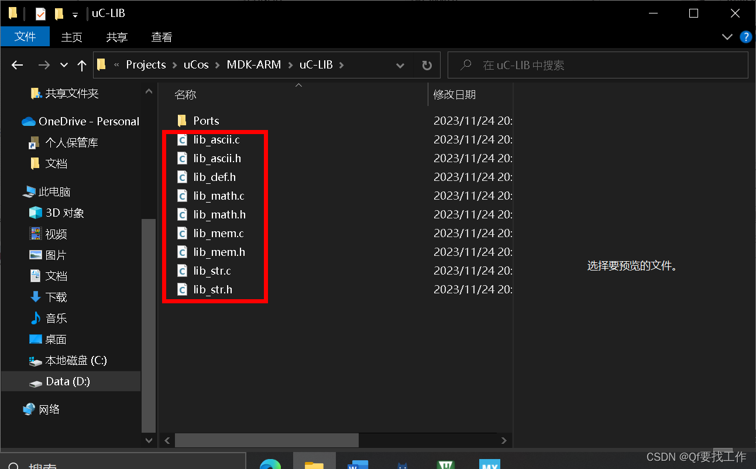Open 音乐 folder in sidebar
The width and height of the screenshot is (756, 469).
(x=56, y=318)
